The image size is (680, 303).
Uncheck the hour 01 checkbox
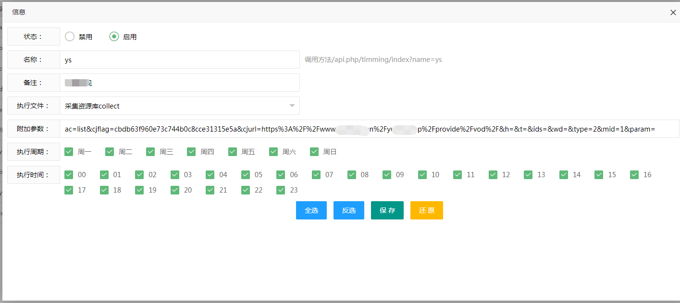[x=104, y=175]
